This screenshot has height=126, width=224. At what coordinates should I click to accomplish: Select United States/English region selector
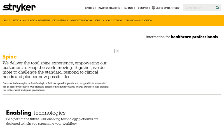pos(168,8)
